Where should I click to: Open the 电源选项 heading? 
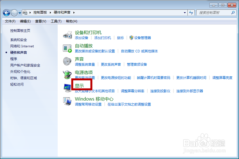84,72
